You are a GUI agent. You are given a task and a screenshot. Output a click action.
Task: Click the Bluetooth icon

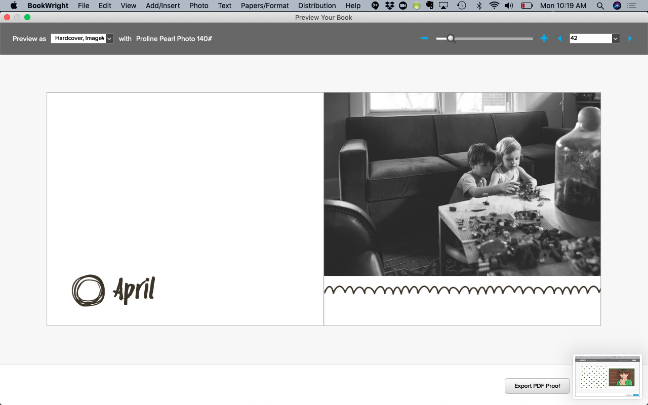point(479,6)
